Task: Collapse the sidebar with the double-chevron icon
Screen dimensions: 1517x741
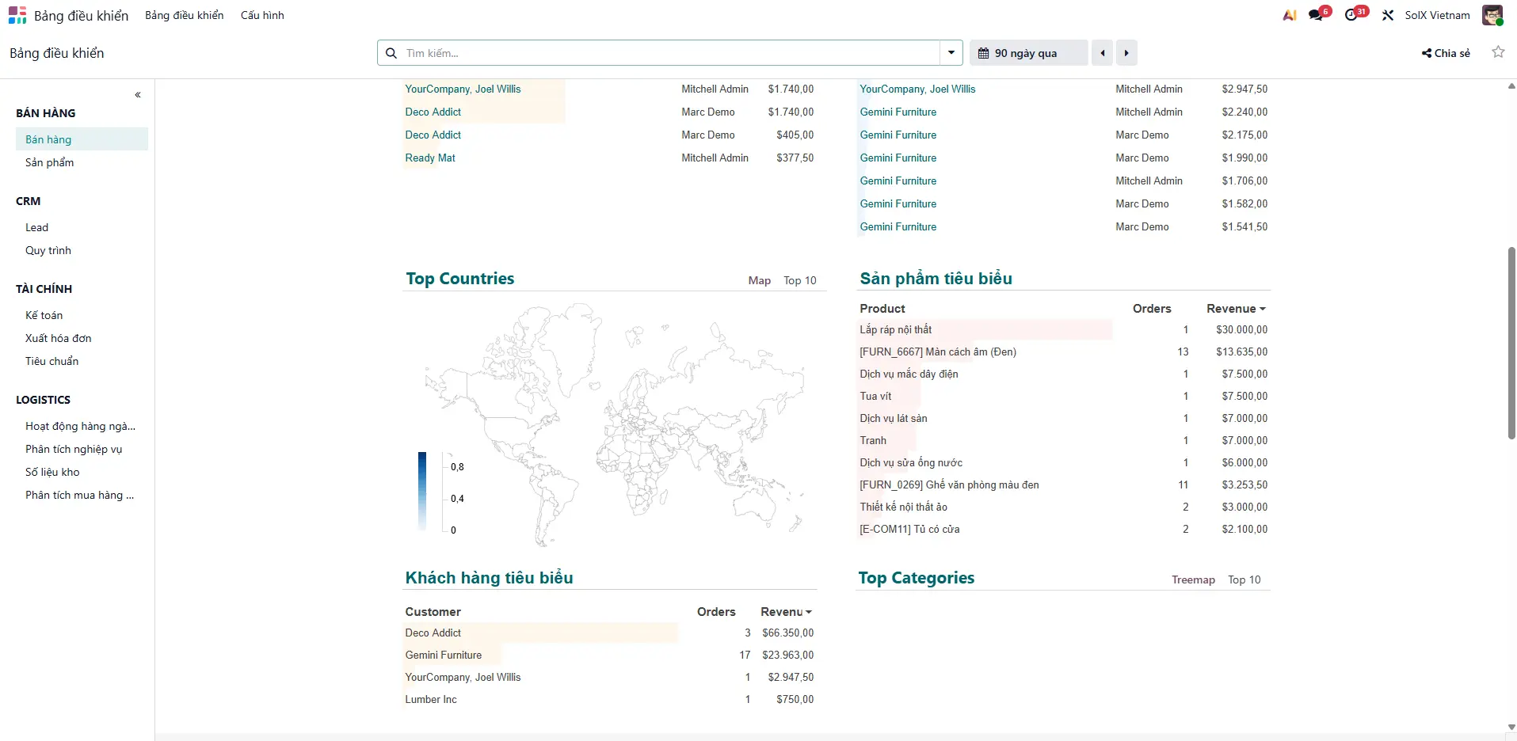Action: click(x=138, y=95)
